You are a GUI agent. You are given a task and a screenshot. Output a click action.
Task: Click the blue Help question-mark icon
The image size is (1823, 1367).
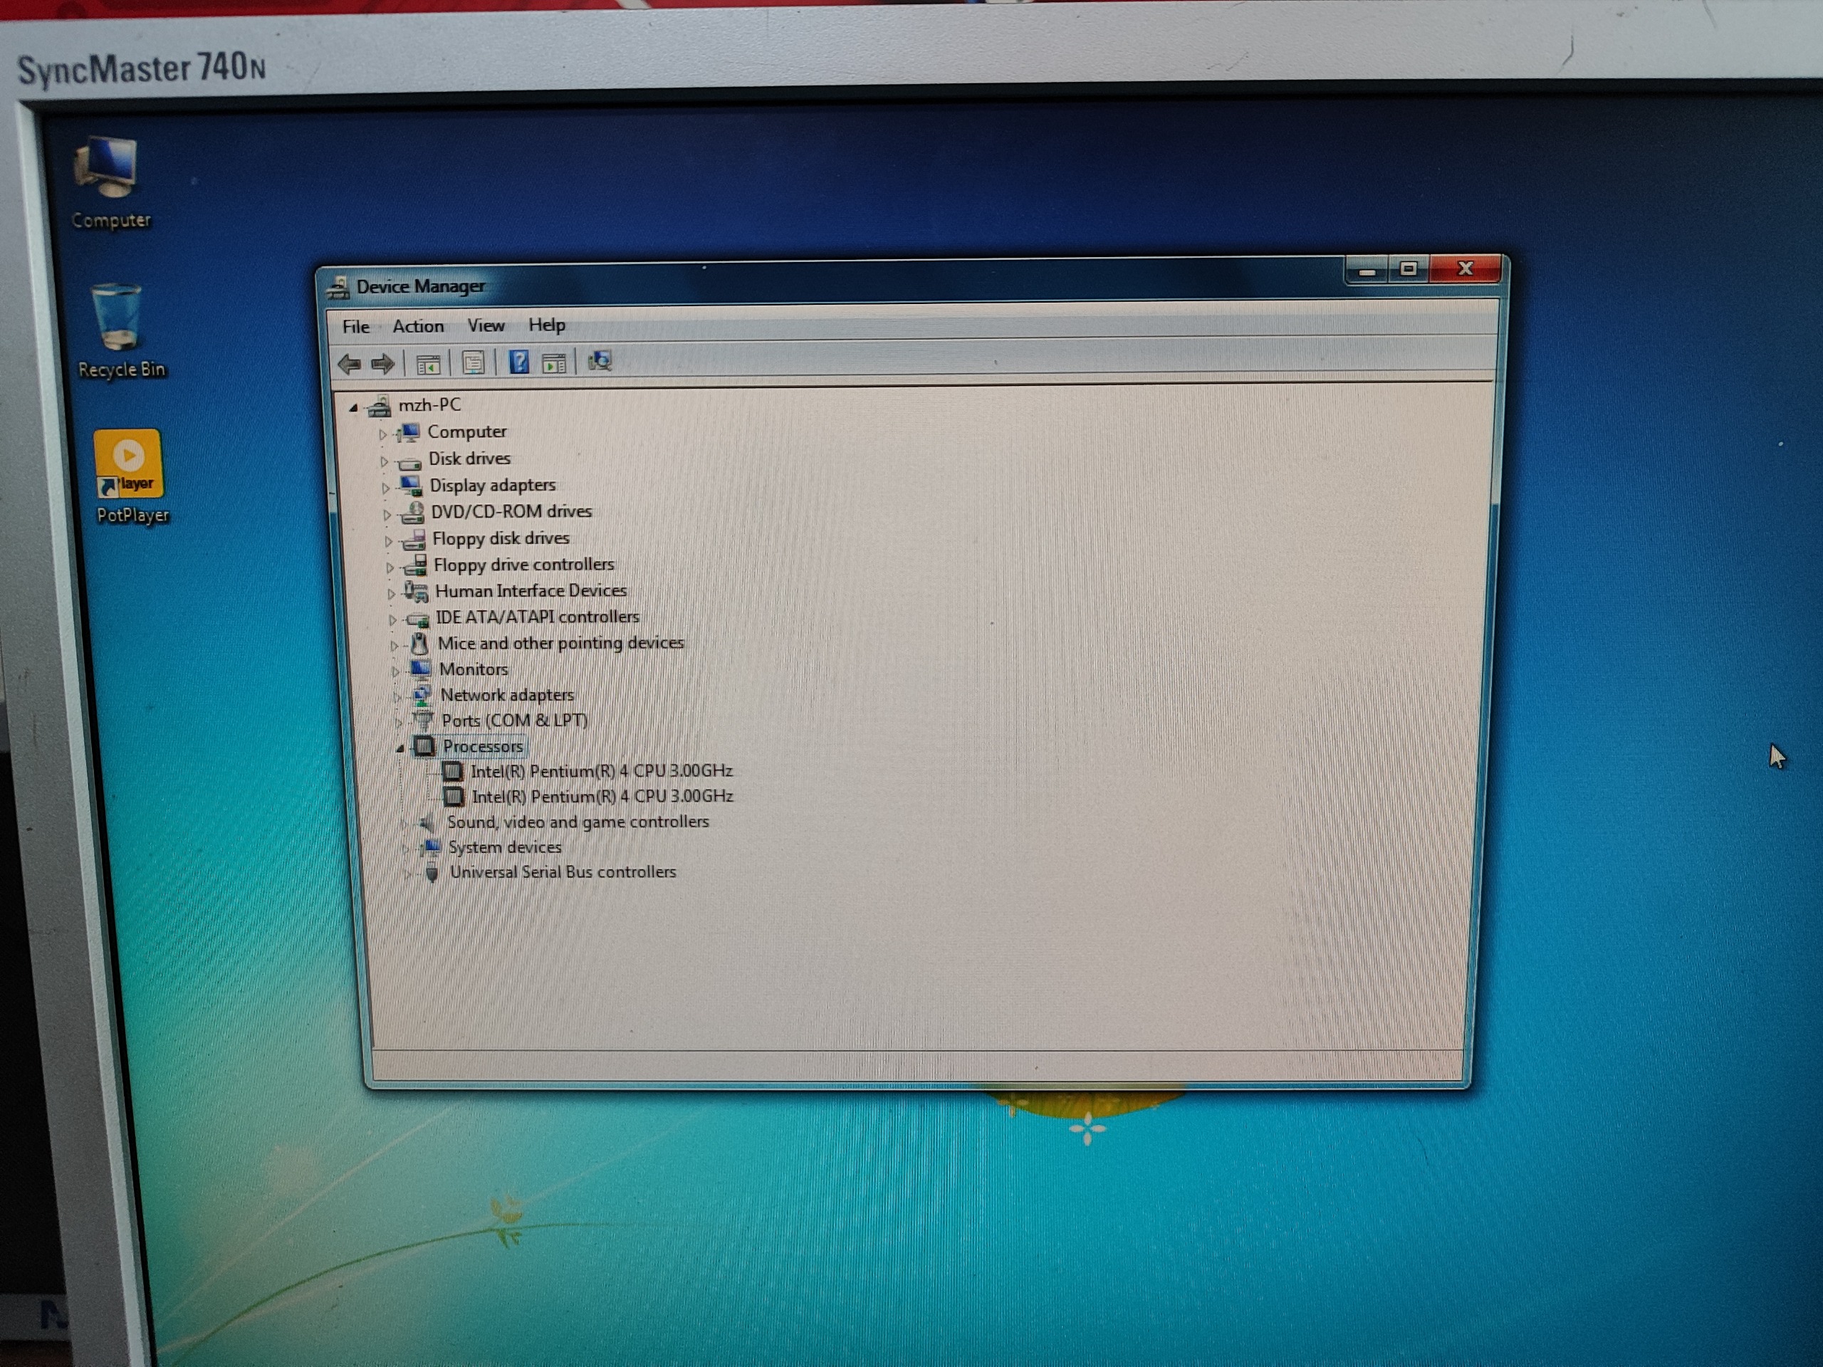[x=518, y=362]
